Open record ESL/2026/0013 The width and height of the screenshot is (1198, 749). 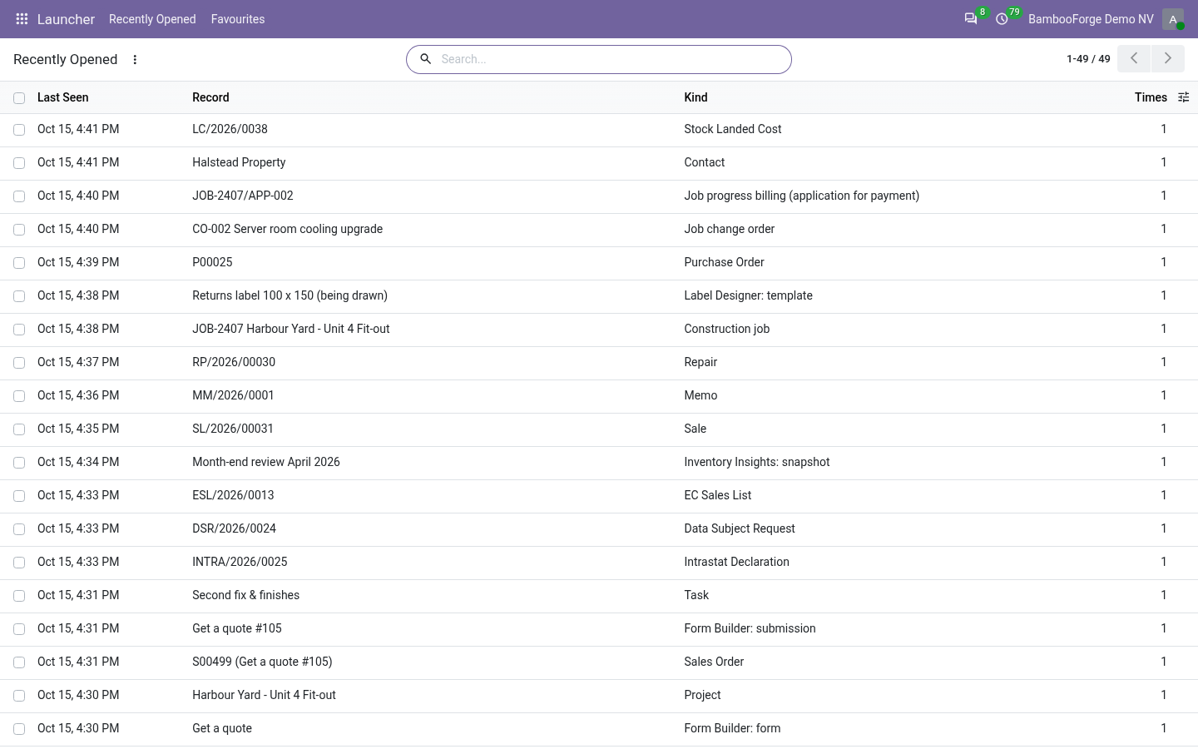coord(233,495)
